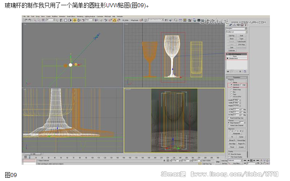Open the Hierarchy command panel tab
290x181 pixels.
(234, 25)
